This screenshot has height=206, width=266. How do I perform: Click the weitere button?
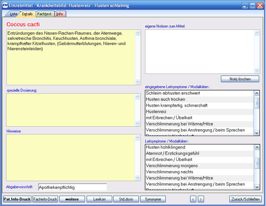pyautogui.click(x=72, y=199)
